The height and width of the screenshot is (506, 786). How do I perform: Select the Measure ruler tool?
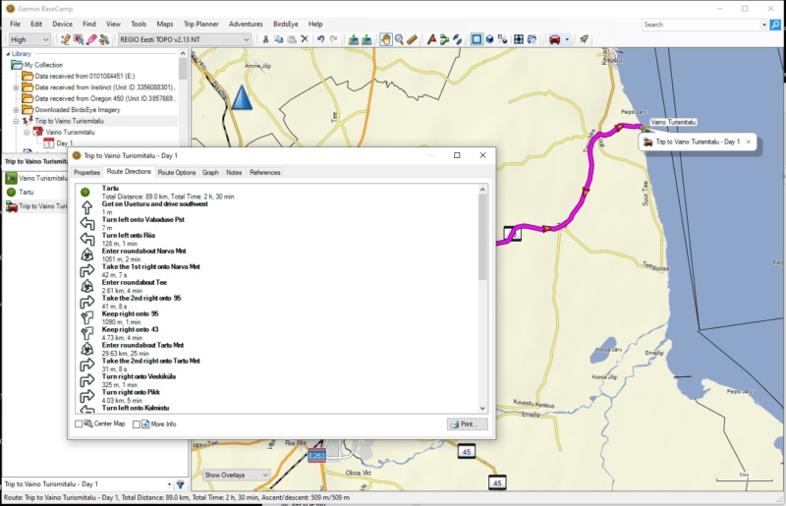click(414, 39)
